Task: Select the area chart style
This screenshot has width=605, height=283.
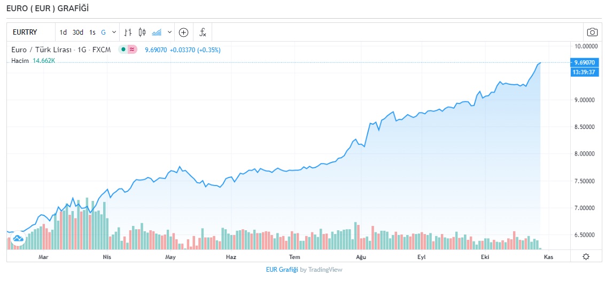Action: (157, 32)
